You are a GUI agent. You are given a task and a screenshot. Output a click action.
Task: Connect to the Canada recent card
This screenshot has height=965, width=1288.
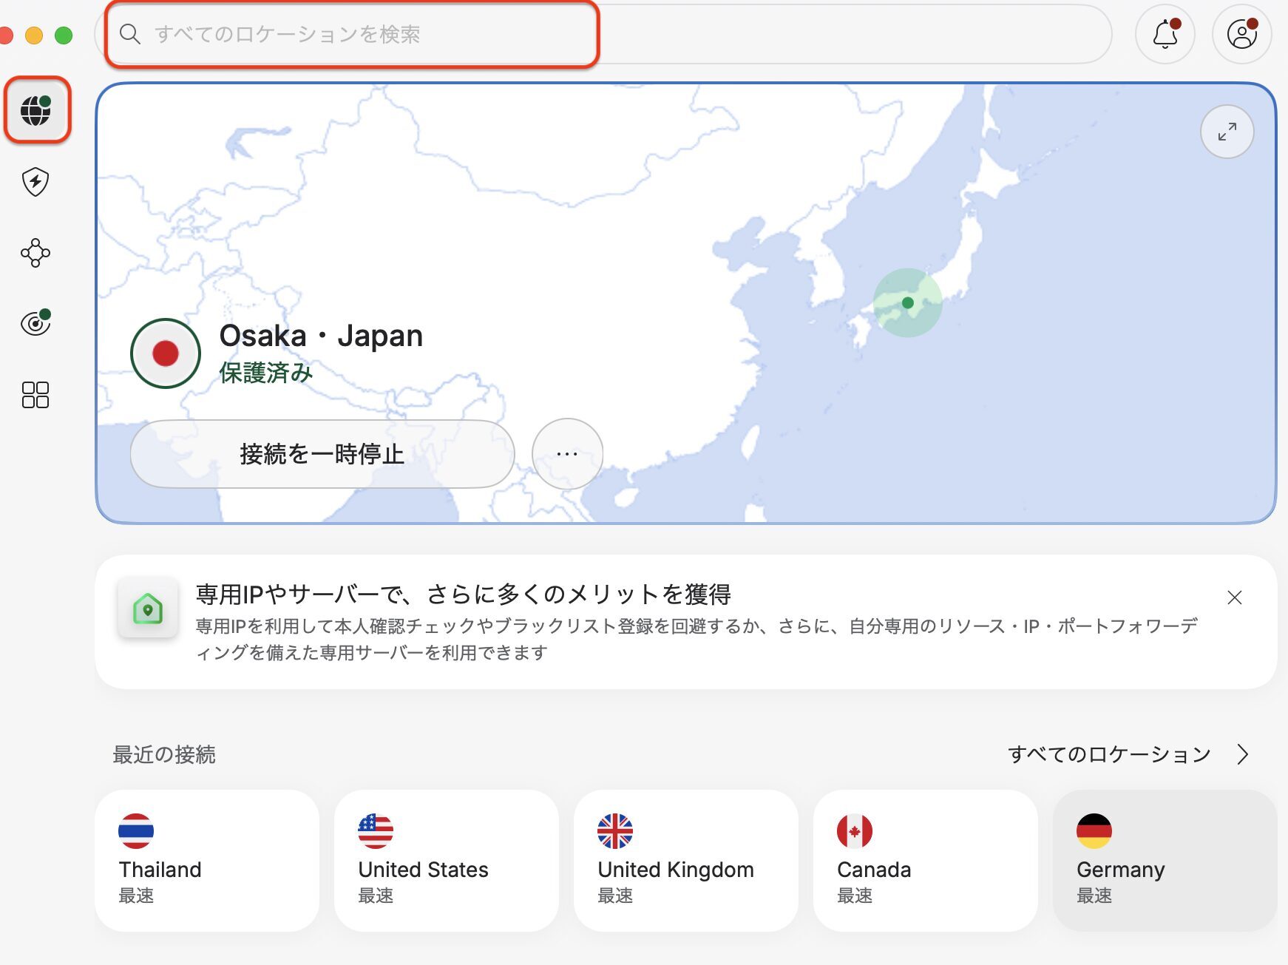click(926, 861)
